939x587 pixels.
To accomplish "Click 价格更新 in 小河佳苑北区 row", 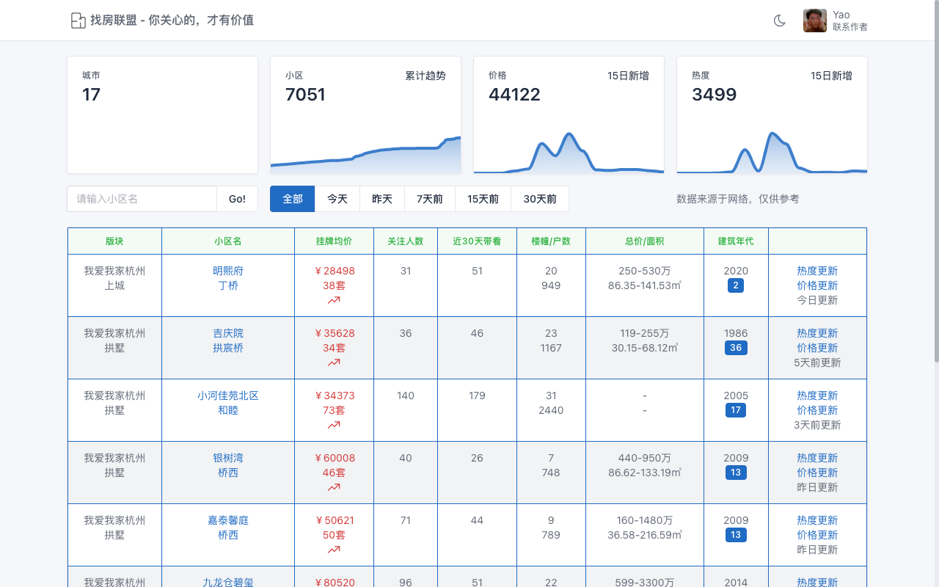I will (x=817, y=410).
